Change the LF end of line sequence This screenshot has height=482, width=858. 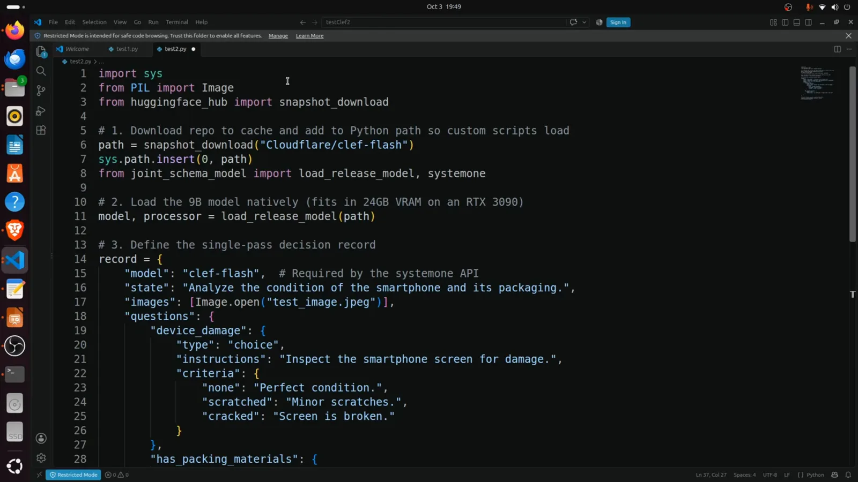pyautogui.click(x=787, y=475)
